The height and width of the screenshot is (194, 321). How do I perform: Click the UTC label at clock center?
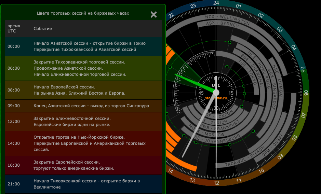[x=216, y=85]
